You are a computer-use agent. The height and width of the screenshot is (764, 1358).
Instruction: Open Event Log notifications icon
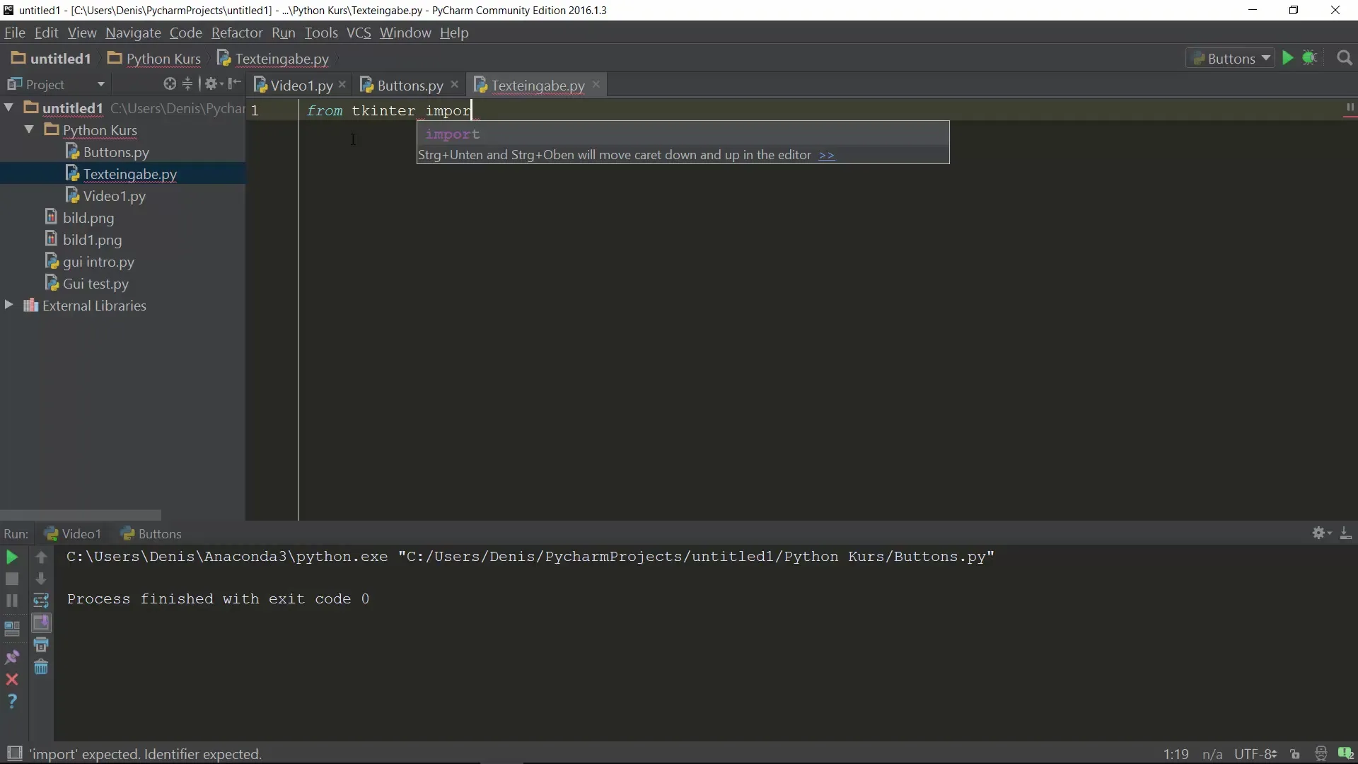pos(1345,754)
